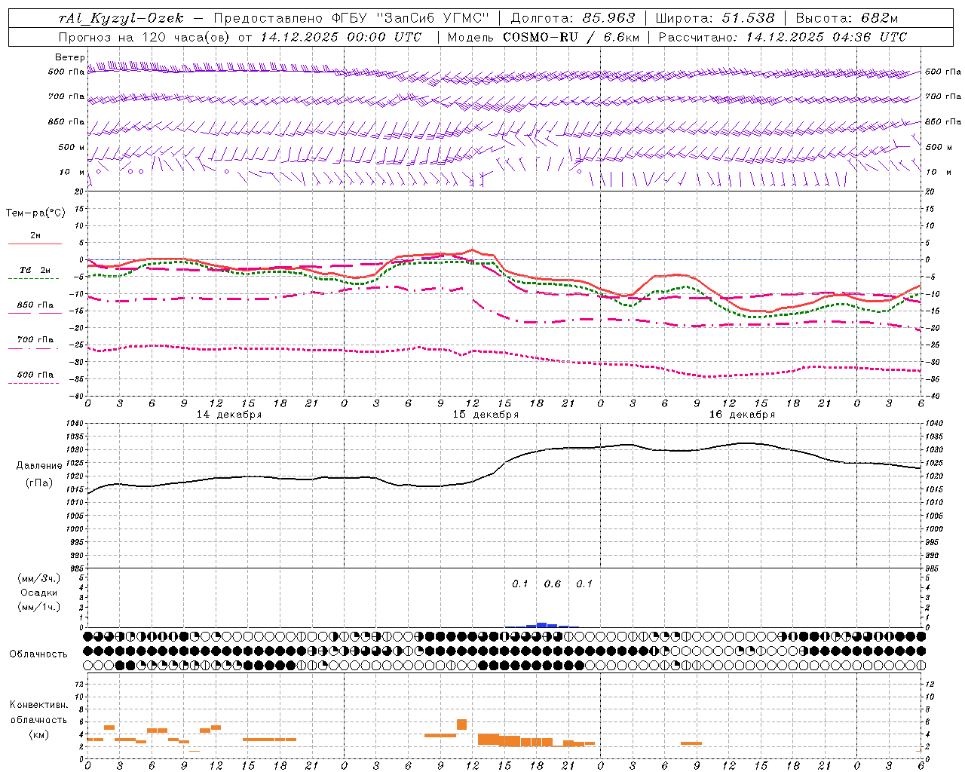Click the date label 14 декабря
Image resolution: width=965 pixels, height=772 pixels.
click(x=229, y=415)
